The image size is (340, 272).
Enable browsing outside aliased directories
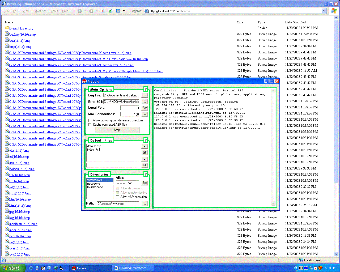90,120
